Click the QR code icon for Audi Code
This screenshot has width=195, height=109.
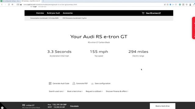50,84
